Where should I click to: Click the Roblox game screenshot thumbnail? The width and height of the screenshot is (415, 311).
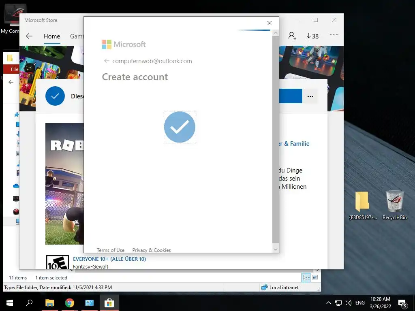pyautogui.click(x=64, y=184)
